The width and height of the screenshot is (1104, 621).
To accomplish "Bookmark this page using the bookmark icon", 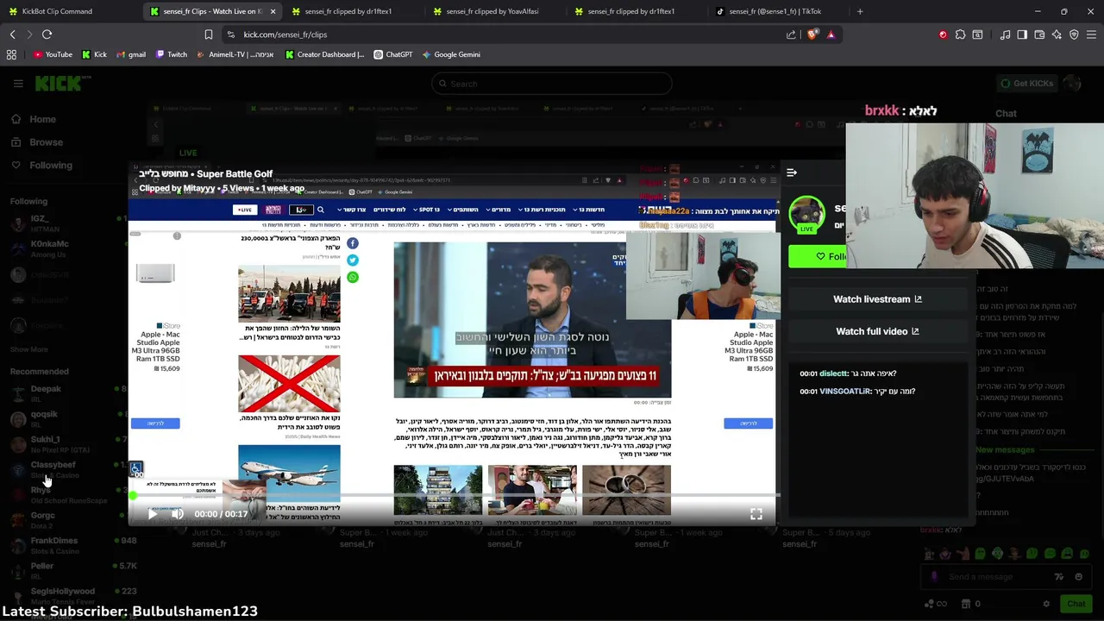I will click(x=208, y=34).
